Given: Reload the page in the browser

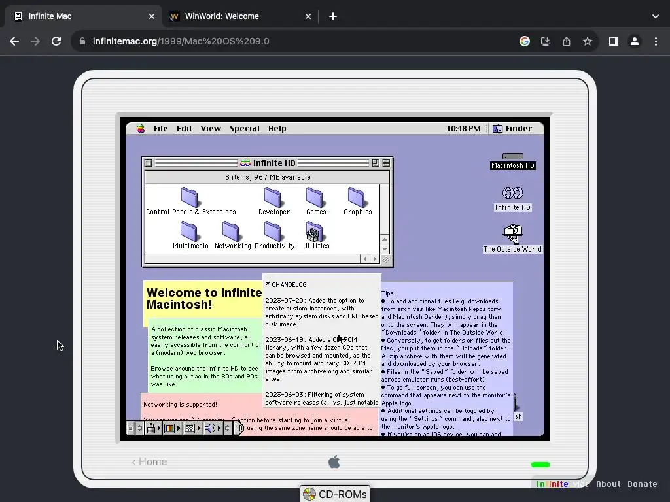Looking at the screenshot, I should [56, 41].
